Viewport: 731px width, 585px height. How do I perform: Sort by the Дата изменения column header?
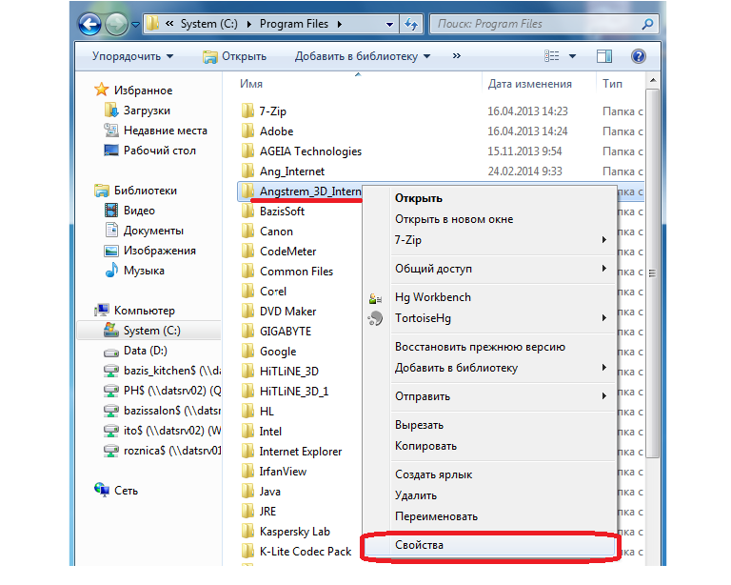point(529,84)
